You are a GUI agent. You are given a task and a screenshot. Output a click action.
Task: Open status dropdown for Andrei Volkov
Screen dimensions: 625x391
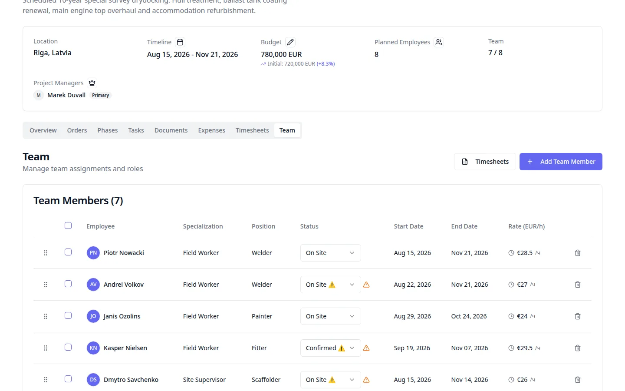pyautogui.click(x=330, y=285)
